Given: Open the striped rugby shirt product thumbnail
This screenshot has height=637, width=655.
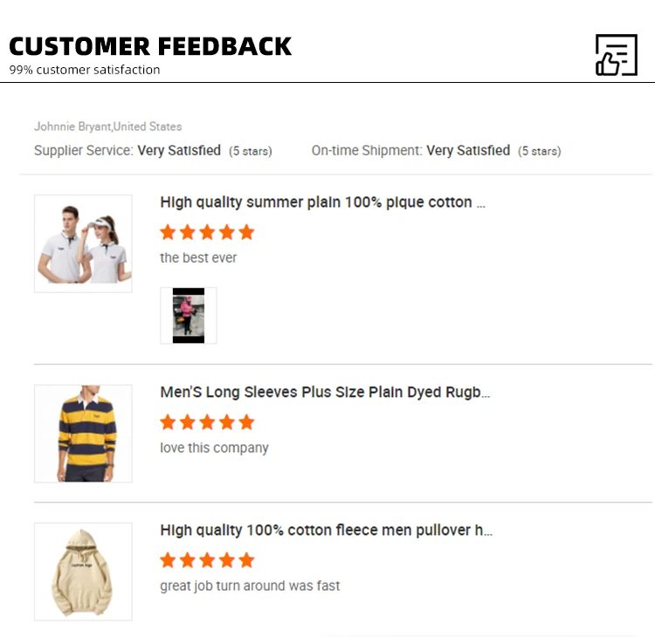Looking at the screenshot, I should (x=83, y=434).
